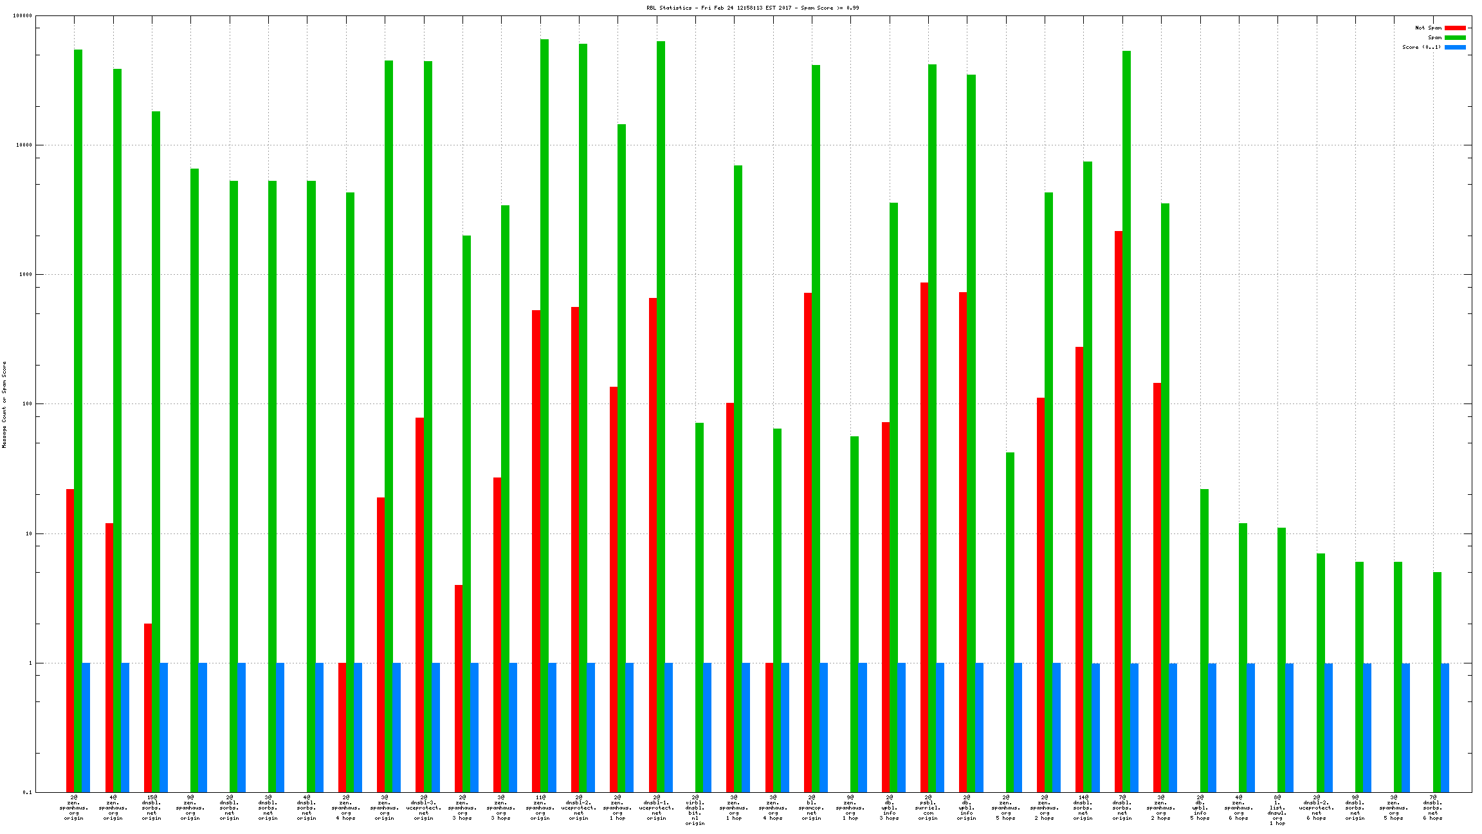Click the 'dnsbl-3.uceprotect.net origin' axis label
Image resolution: width=1482 pixels, height=834 pixels.
[x=424, y=808]
